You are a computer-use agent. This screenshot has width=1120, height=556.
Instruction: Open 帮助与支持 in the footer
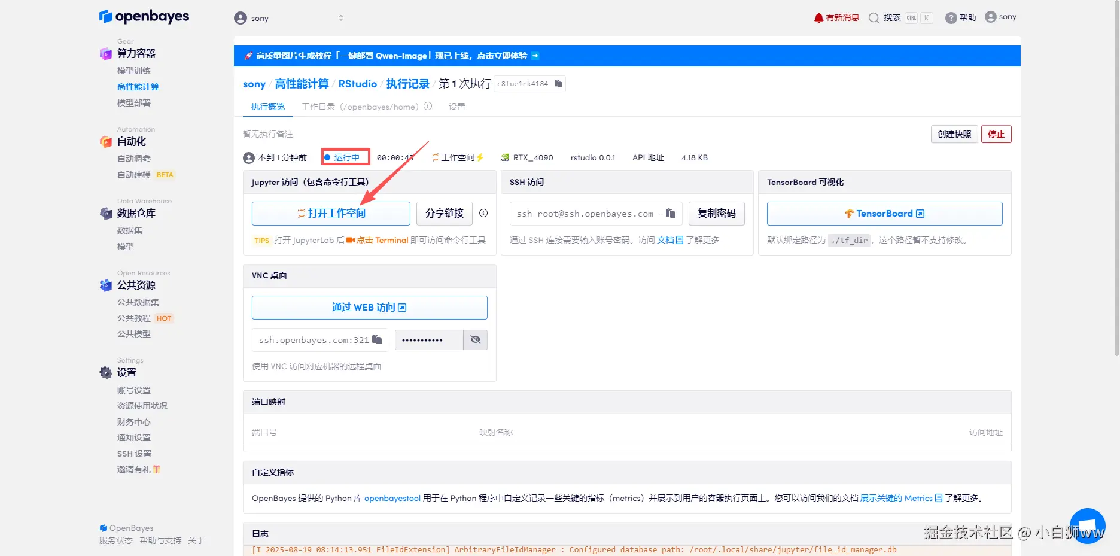click(x=160, y=540)
